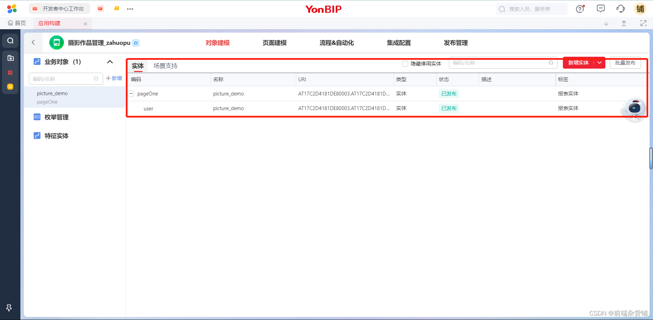Click the URI cell in pageOne row
Screen dimensions: 653x320
click(x=344, y=94)
